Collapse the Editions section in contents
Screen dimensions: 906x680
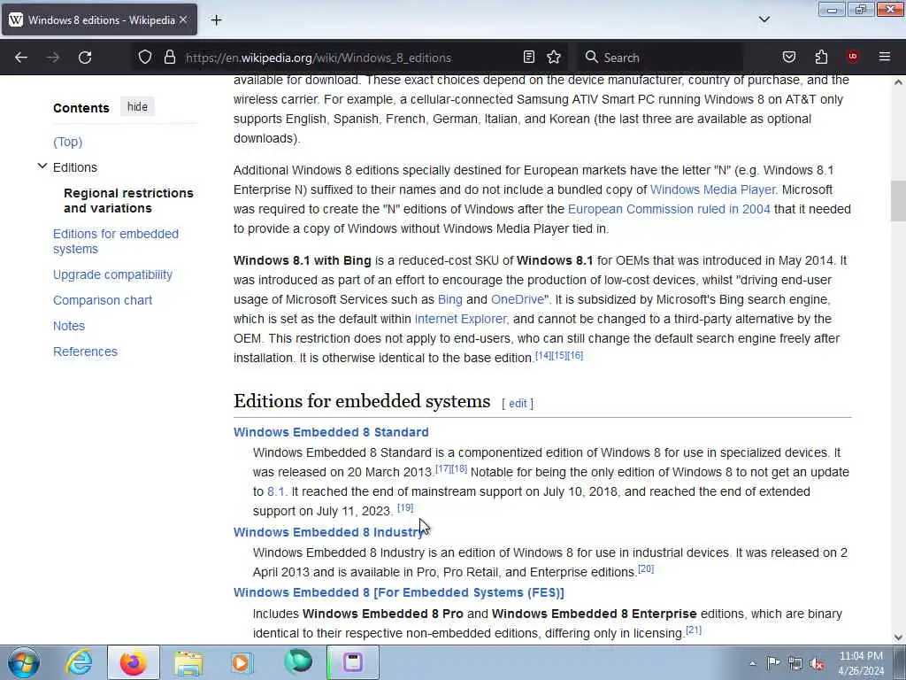pyautogui.click(x=42, y=166)
